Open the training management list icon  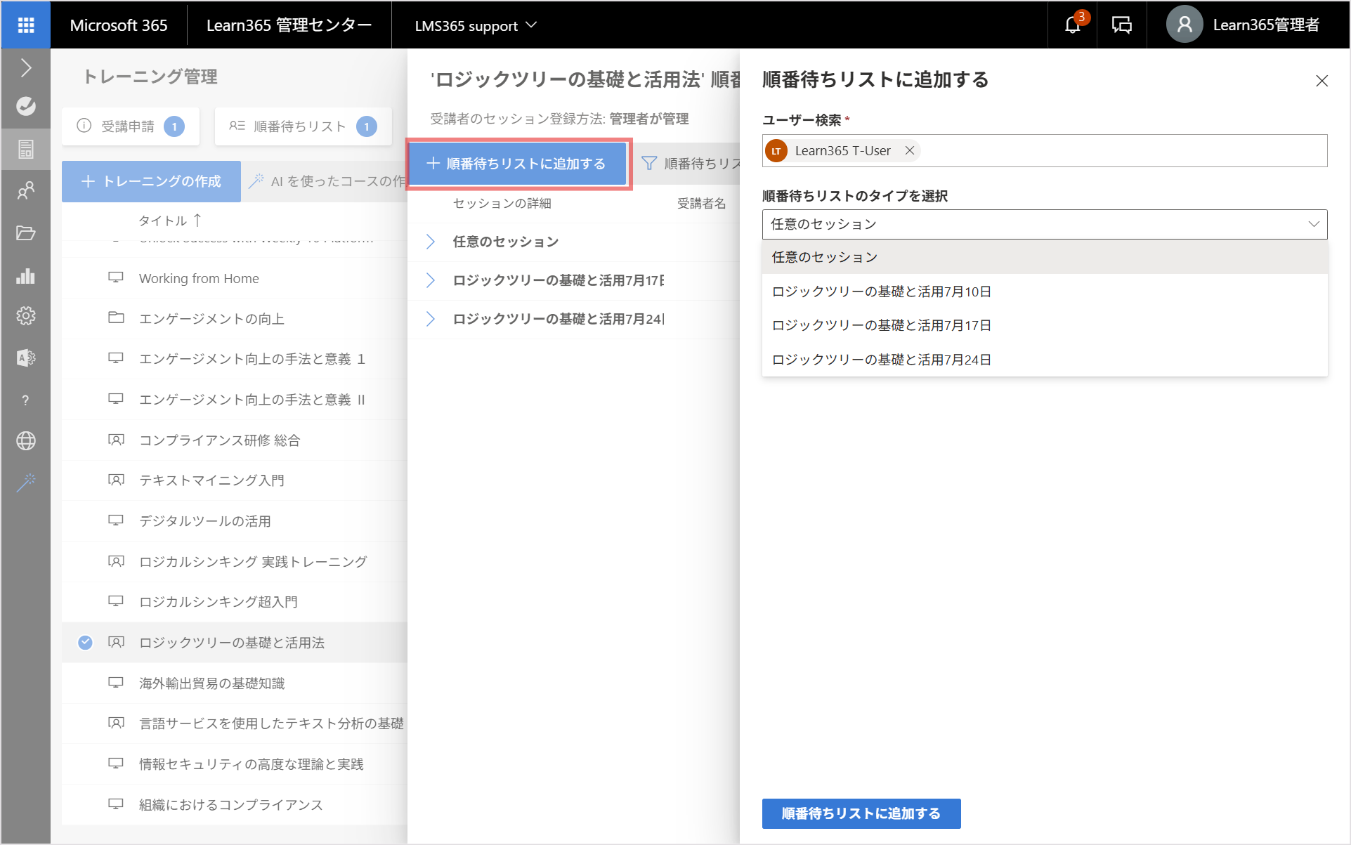[x=26, y=149]
